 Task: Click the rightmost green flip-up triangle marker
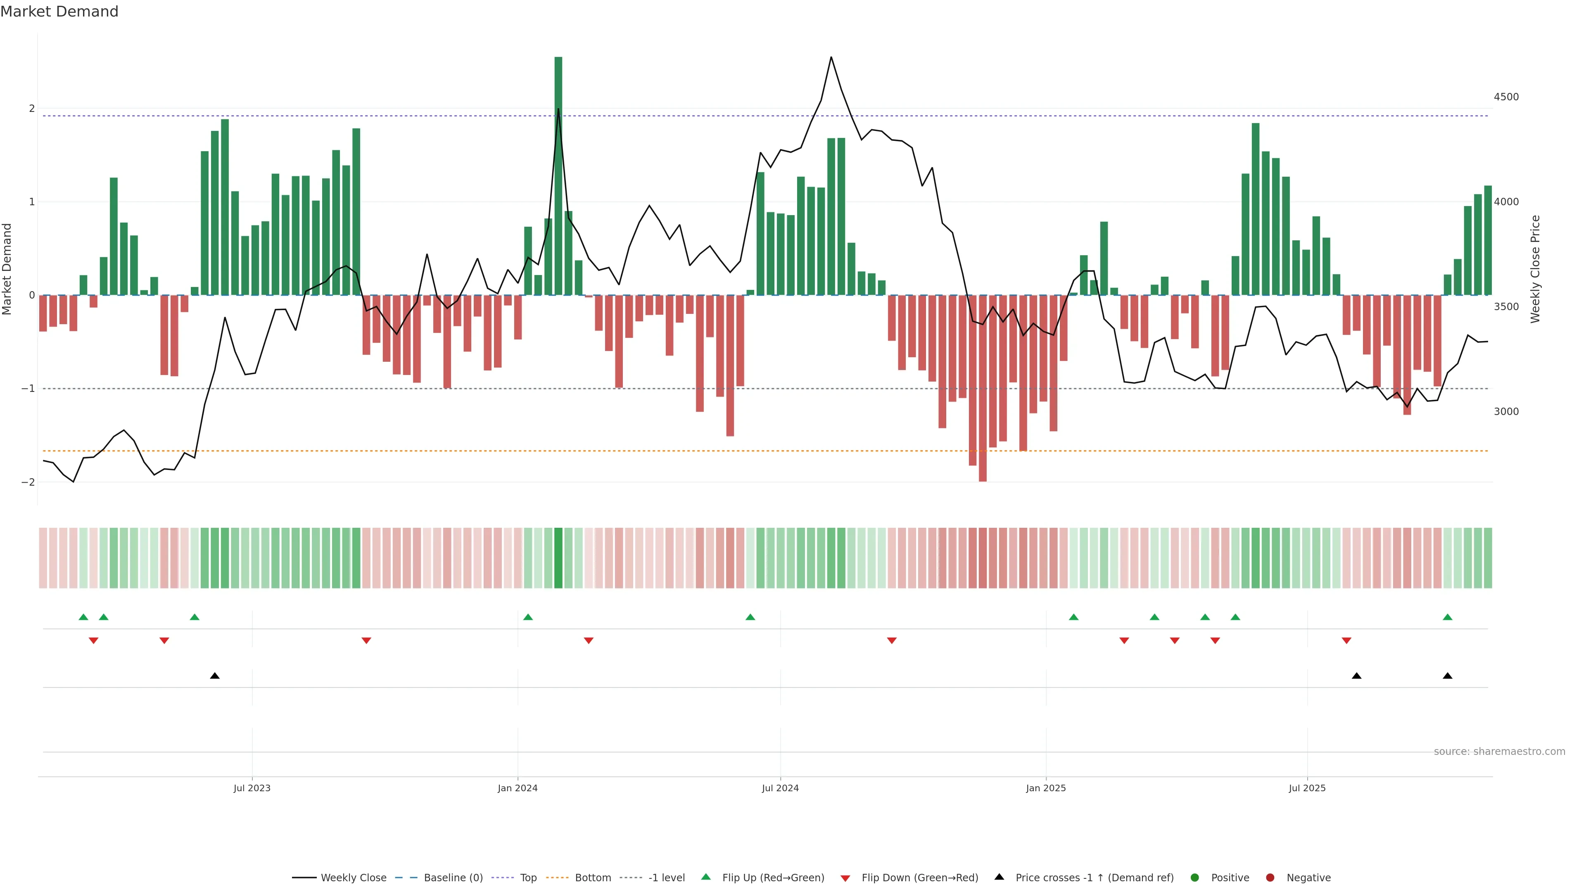pyautogui.click(x=1448, y=617)
